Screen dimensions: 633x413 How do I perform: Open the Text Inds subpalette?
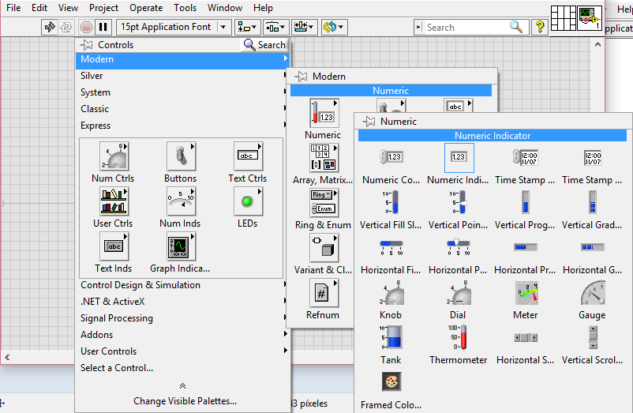[x=114, y=246]
